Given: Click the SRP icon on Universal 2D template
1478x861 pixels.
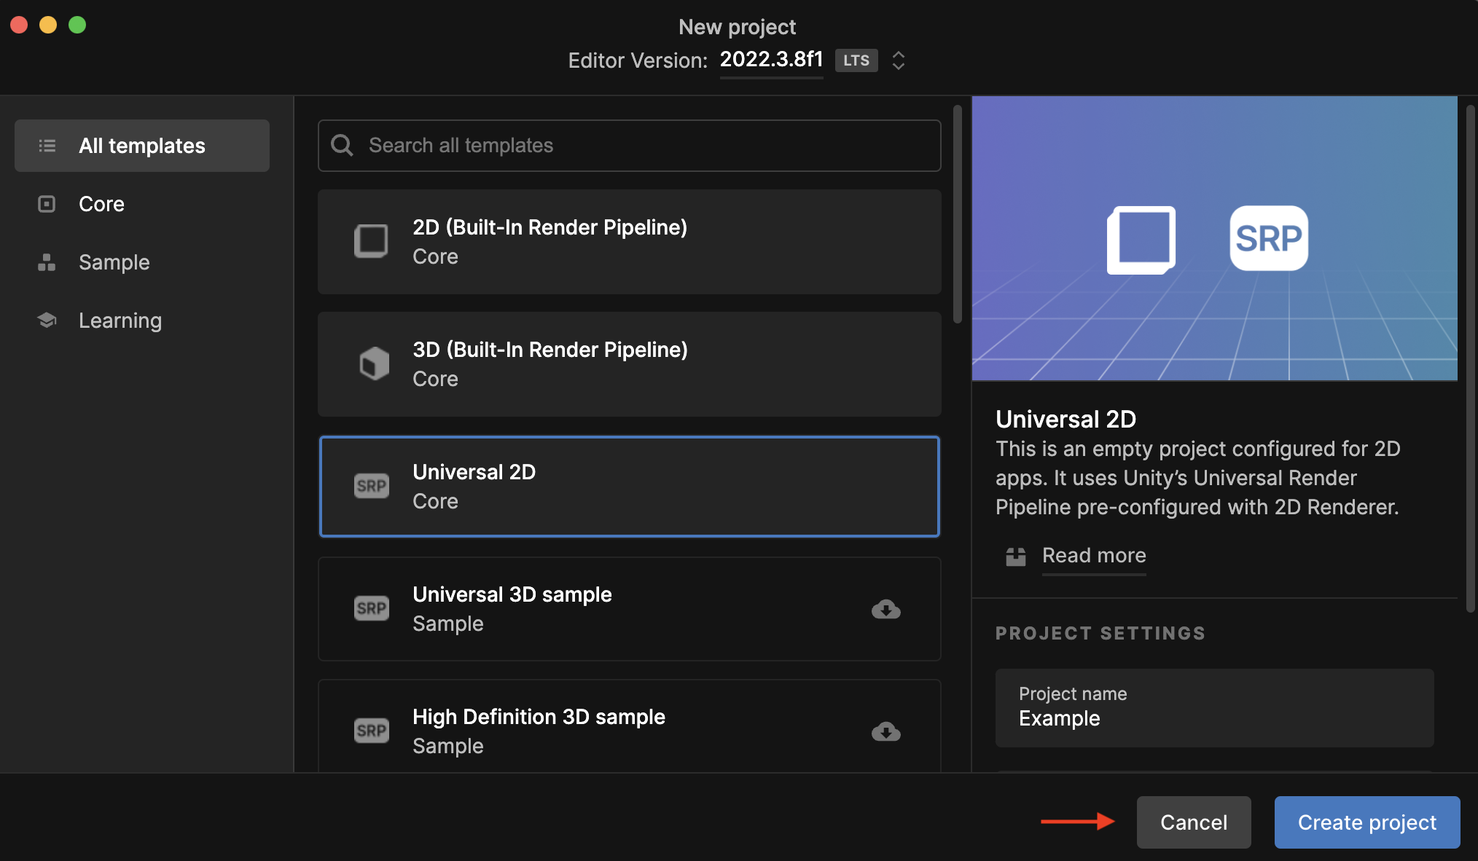Looking at the screenshot, I should (372, 486).
